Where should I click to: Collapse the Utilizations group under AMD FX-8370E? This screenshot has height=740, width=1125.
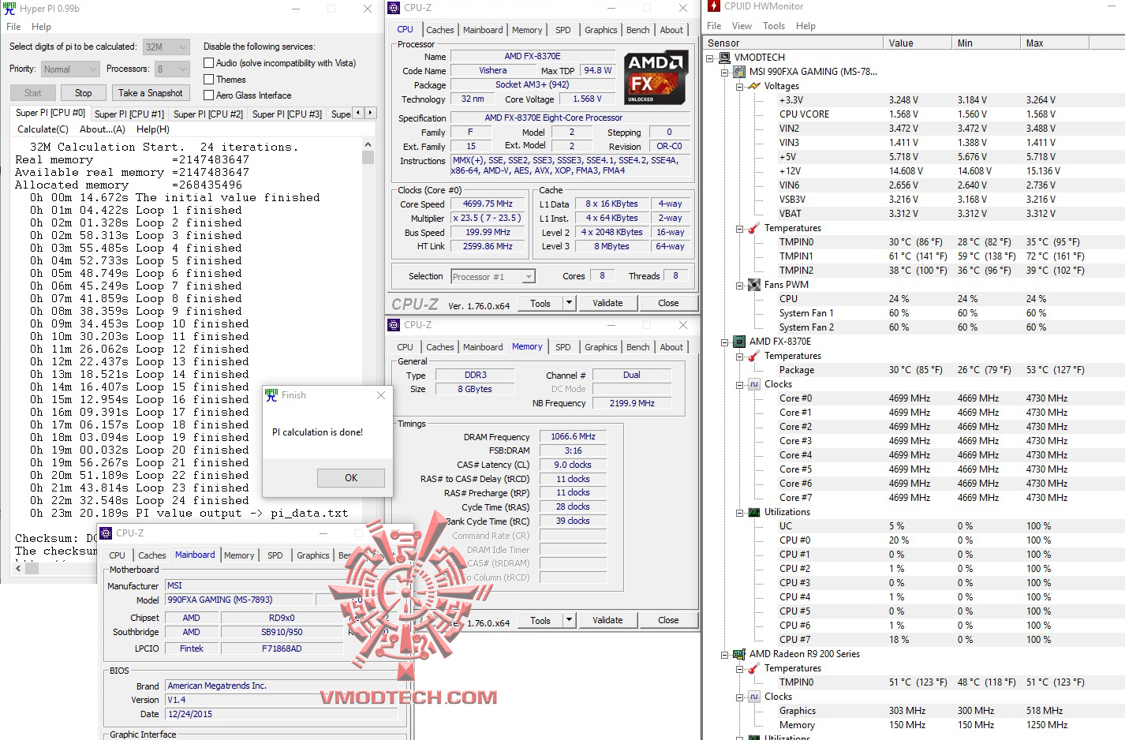[x=740, y=512]
